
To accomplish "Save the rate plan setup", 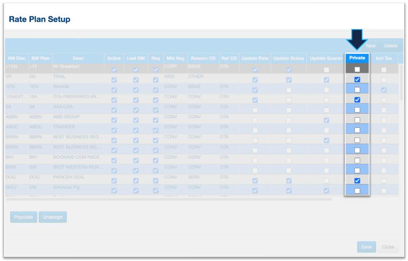I will click(x=366, y=247).
